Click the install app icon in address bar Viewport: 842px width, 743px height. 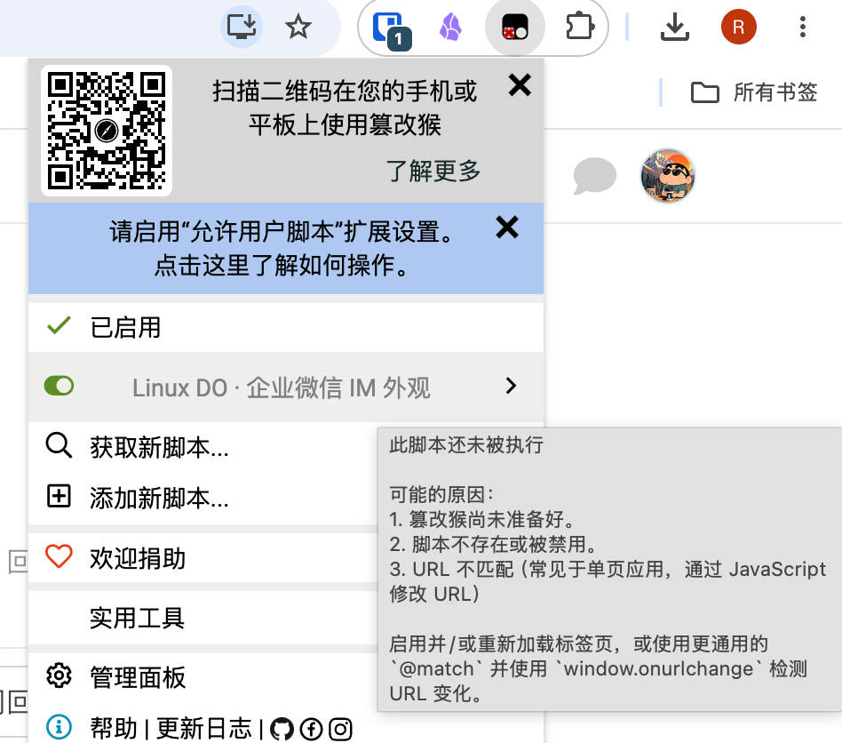[241, 27]
